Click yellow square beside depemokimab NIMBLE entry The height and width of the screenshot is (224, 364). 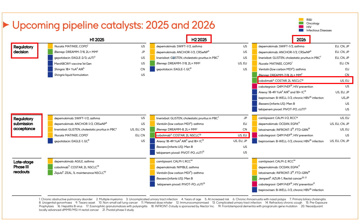pyautogui.click(x=152, y=167)
